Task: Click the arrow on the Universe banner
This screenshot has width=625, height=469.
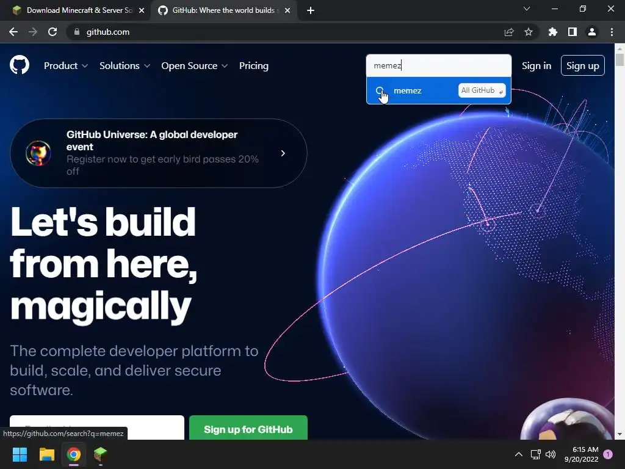Action: (x=283, y=153)
